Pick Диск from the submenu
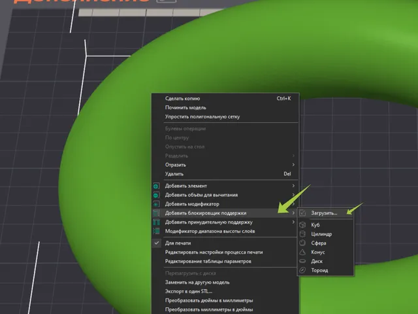This screenshot has width=418, height=314. [325, 261]
